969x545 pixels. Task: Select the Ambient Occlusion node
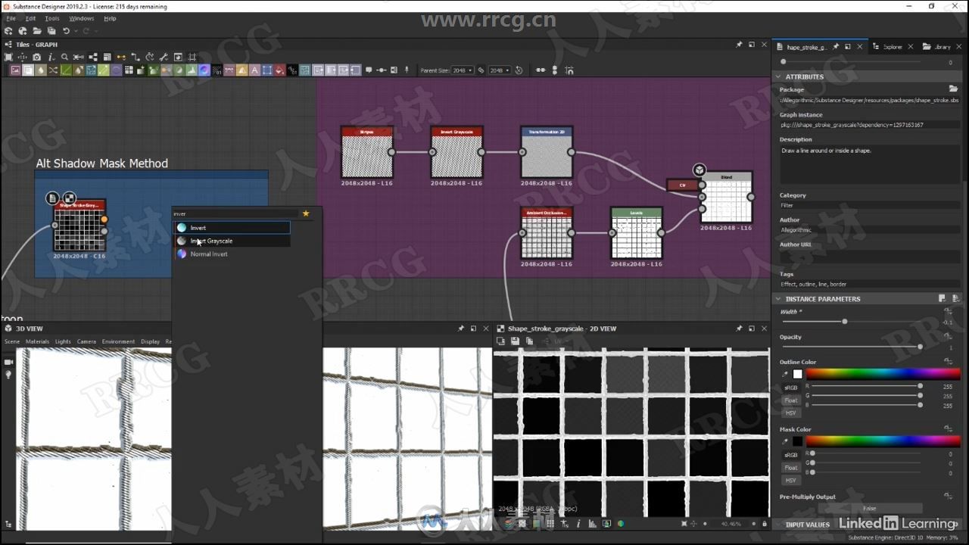(x=547, y=234)
